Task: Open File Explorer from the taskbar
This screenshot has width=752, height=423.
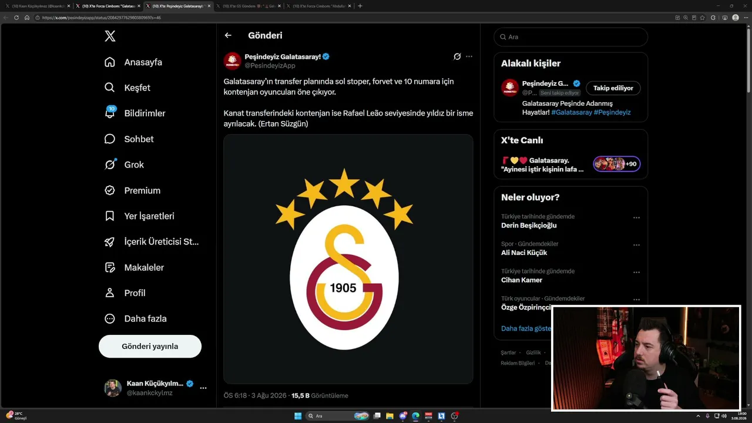Action: [390, 416]
